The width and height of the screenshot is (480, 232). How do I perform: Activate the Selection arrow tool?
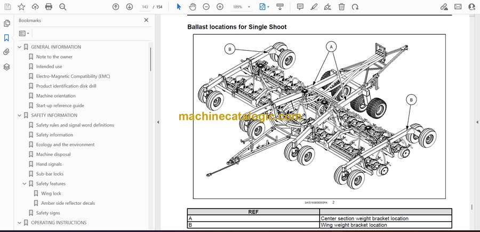179,7
